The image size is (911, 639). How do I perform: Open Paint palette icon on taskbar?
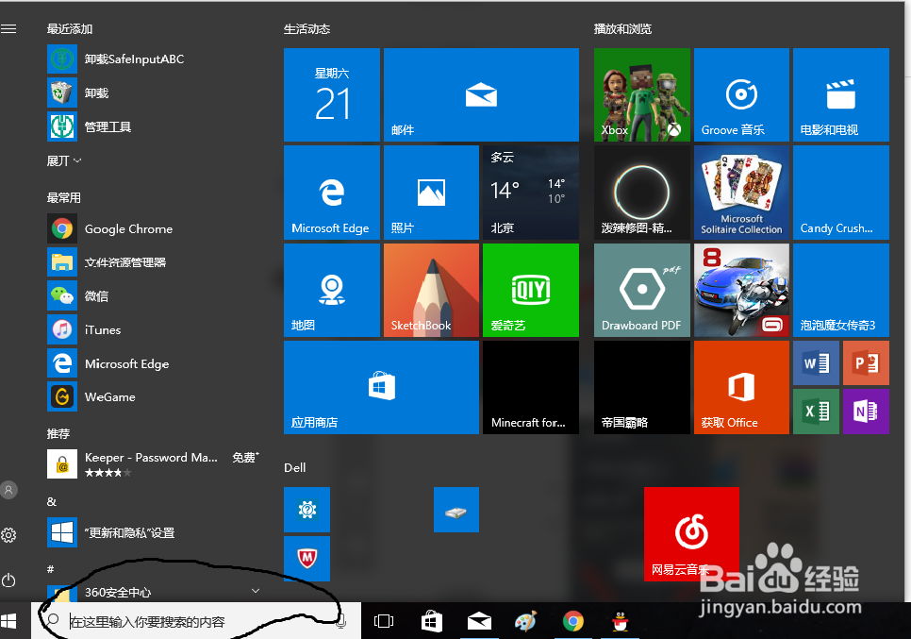coord(526,621)
